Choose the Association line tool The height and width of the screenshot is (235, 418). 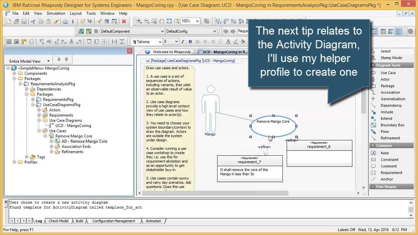click(x=390, y=92)
